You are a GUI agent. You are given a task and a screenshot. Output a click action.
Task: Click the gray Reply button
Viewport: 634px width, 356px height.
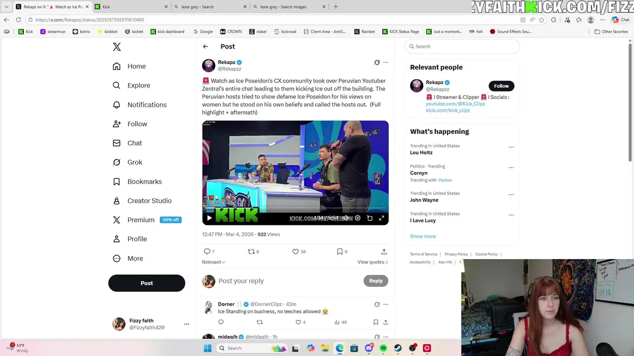click(376, 281)
